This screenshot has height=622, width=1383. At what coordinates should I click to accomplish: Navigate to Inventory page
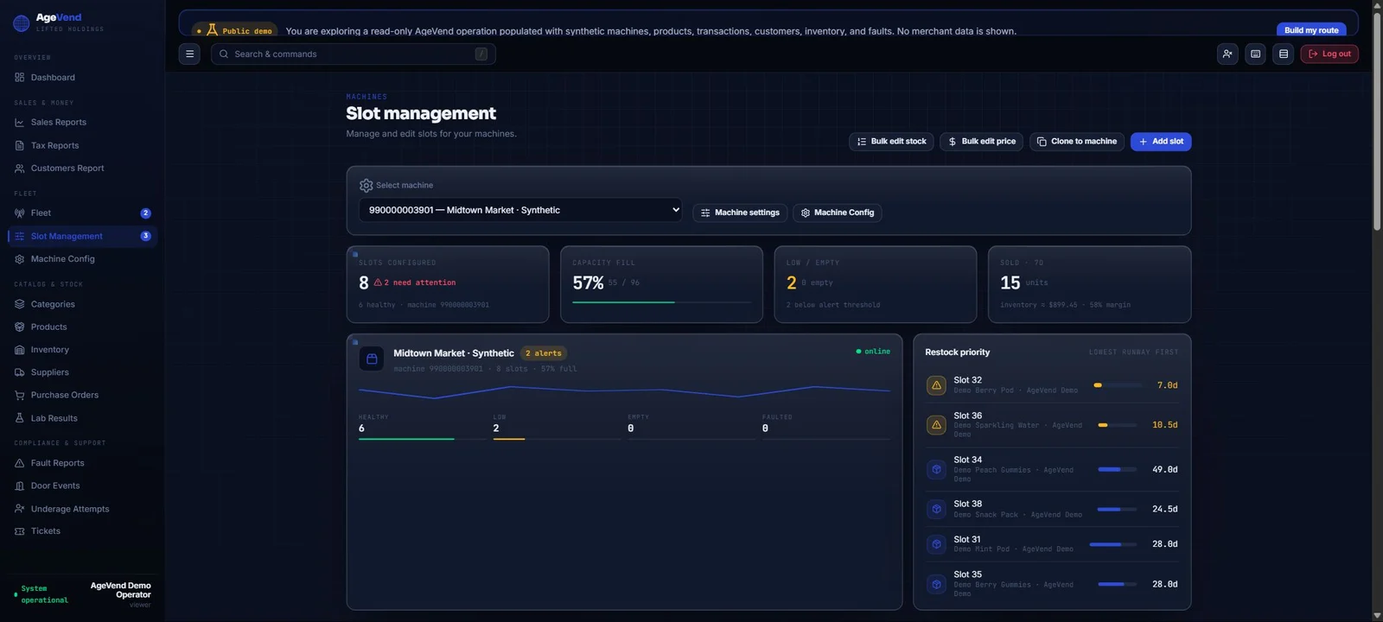[x=82, y=350]
